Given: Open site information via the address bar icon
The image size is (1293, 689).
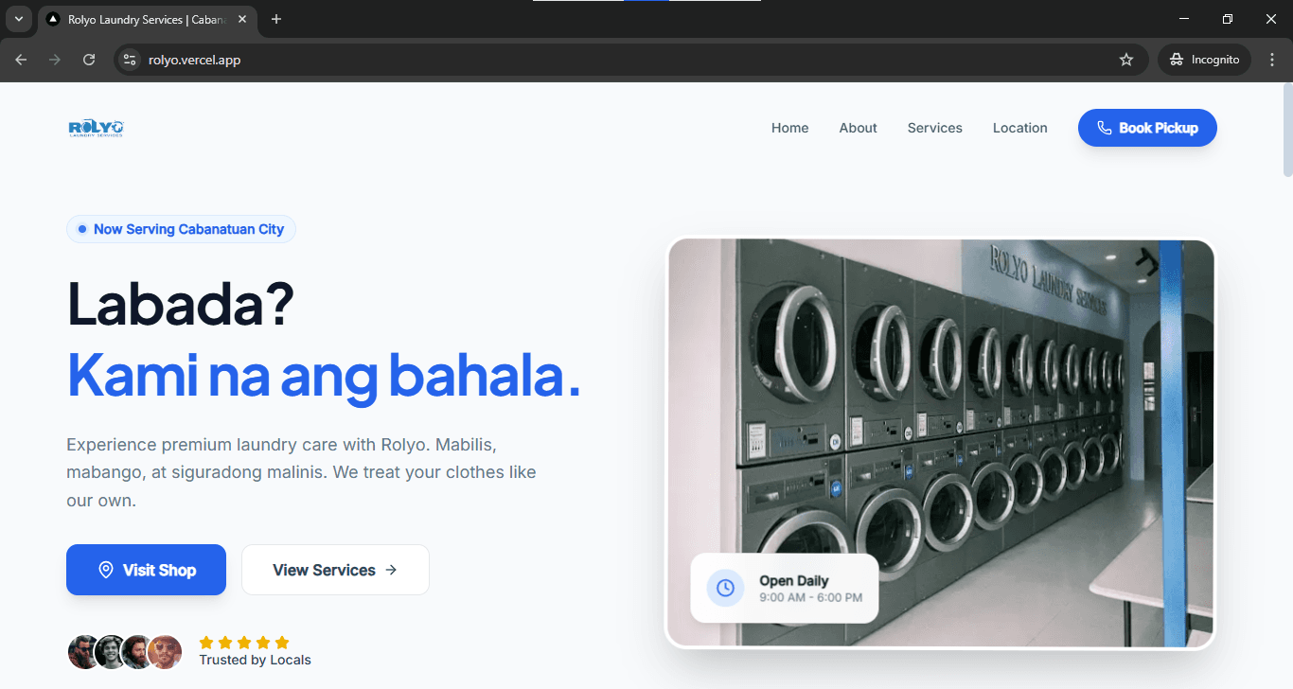Looking at the screenshot, I should tap(129, 59).
